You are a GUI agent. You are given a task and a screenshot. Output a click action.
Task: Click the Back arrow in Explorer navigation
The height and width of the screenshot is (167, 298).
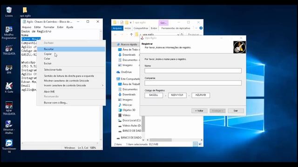115,34
